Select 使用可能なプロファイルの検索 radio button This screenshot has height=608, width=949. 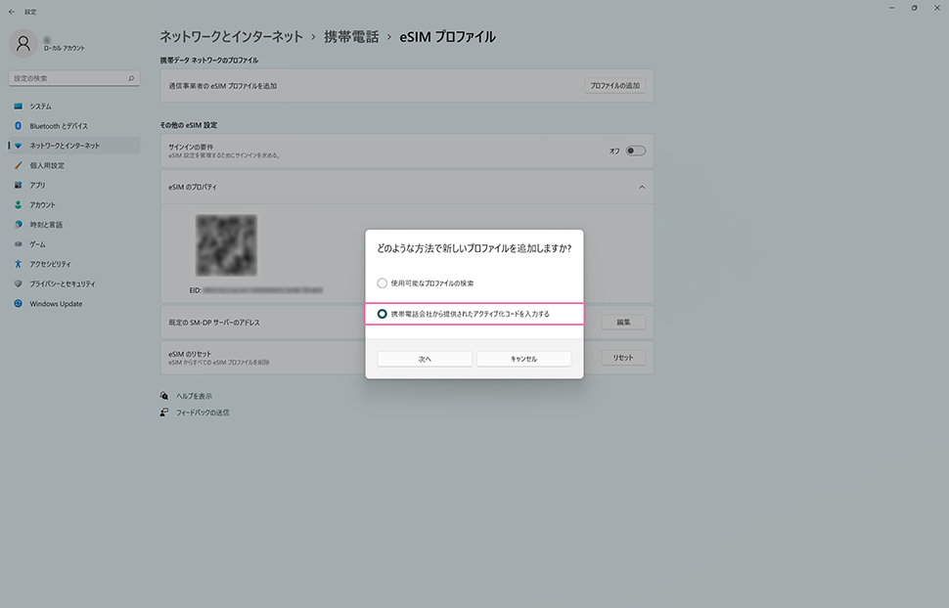point(383,282)
